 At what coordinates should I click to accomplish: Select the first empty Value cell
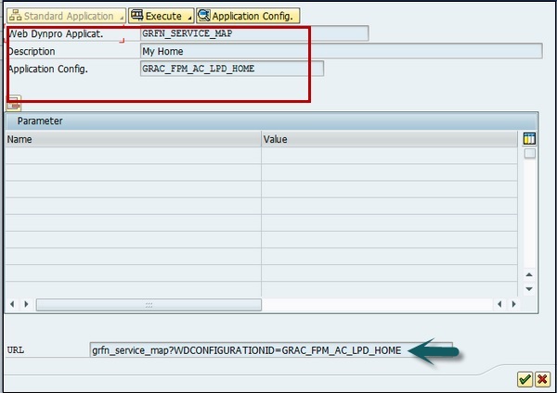(388, 156)
